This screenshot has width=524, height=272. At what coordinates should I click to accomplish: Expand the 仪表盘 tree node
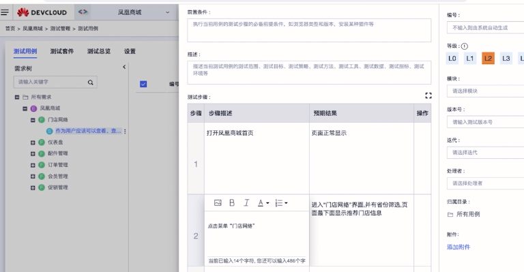pos(33,142)
